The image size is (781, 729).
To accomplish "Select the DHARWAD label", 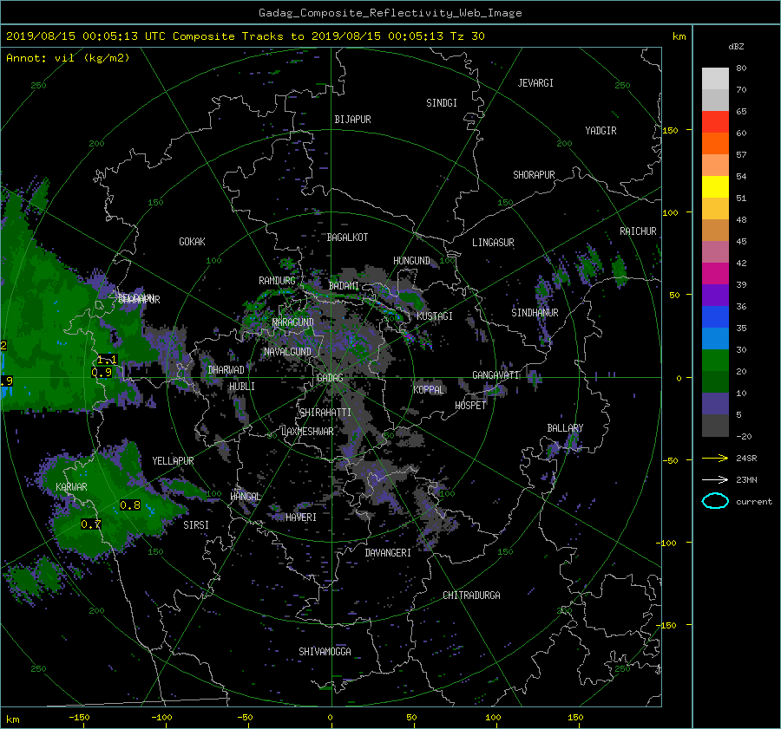I will tap(226, 370).
